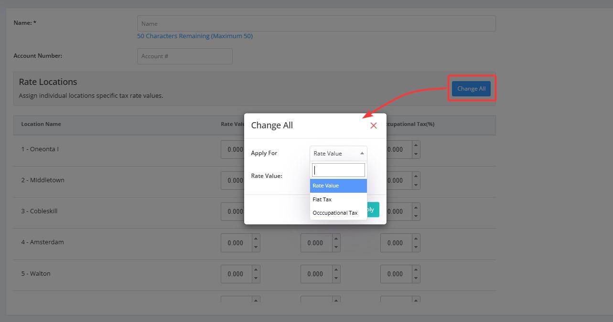Click Occupational Tax field for 2 - Middletown
Image resolution: width=613 pixels, height=322 pixels.
pyautogui.click(x=399, y=180)
